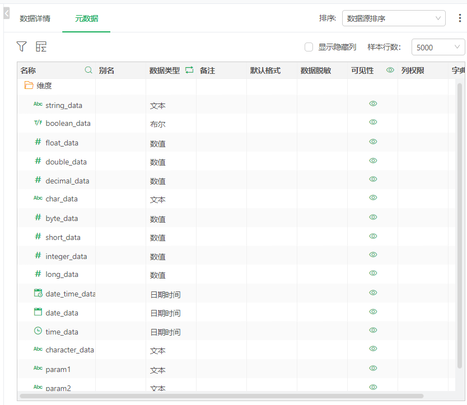This screenshot has width=467, height=405.
Task: Click Abc icon of character_data
Action: [38, 349]
